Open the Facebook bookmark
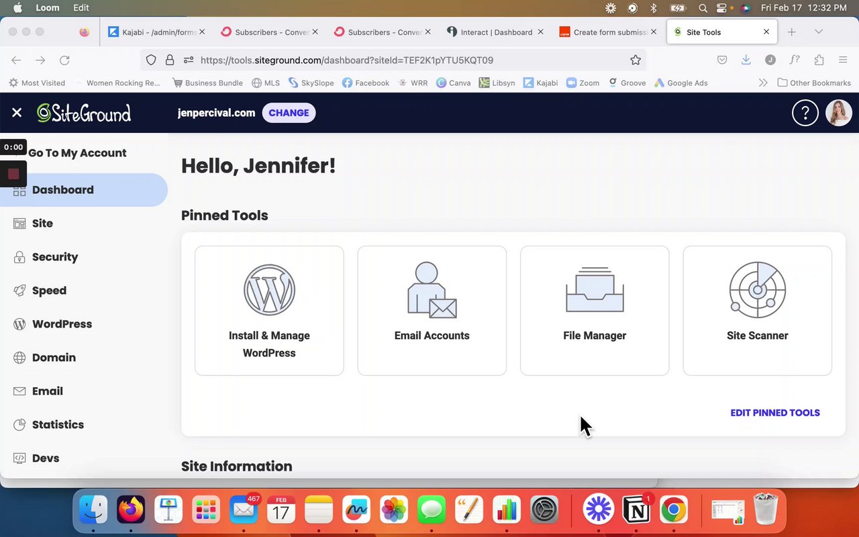 tap(366, 83)
